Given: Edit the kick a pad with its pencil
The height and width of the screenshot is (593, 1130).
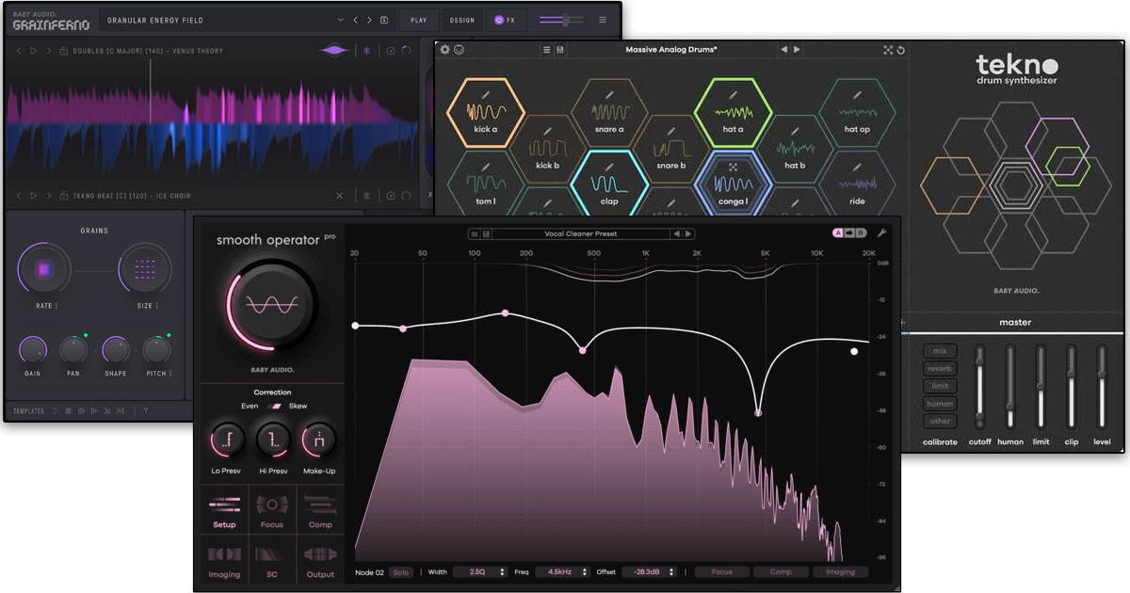Looking at the screenshot, I should (x=486, y=94).
